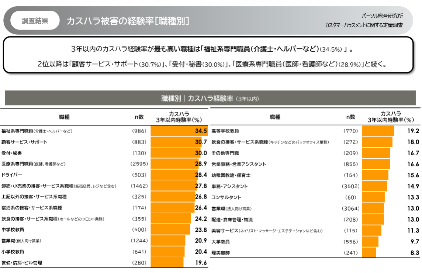
Task: Click the right カスハラ3年以内経験率(%) column header
Action: 391,117
